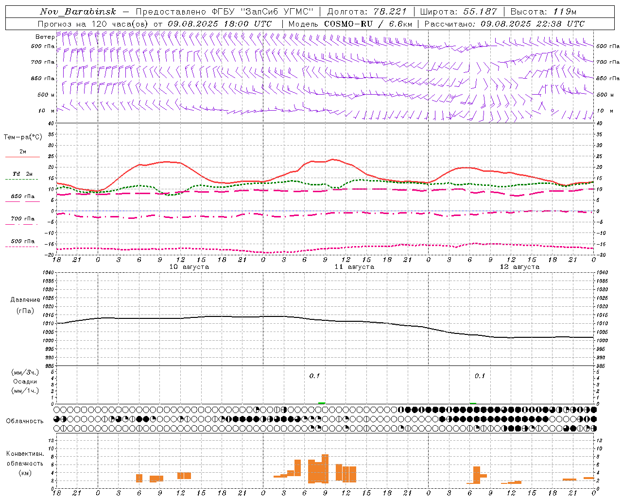The height and width of the screenshot is (497, 622).
Task: Select the Осадки precipitation label
Action: point(25,381)
